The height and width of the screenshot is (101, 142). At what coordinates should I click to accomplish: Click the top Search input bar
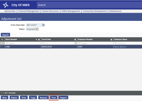click(x=89, y=5)
